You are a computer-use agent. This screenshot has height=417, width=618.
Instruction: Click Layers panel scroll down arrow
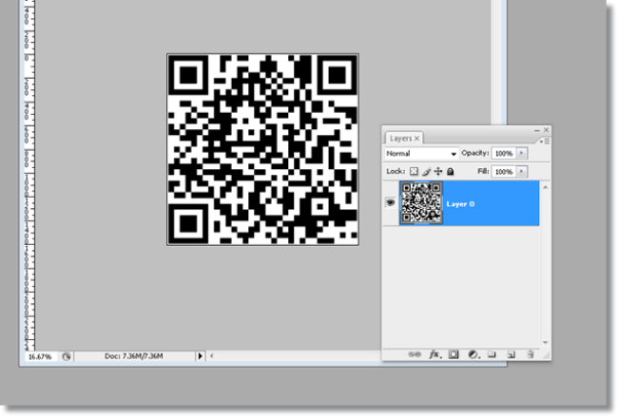click(x=546, y=343)
